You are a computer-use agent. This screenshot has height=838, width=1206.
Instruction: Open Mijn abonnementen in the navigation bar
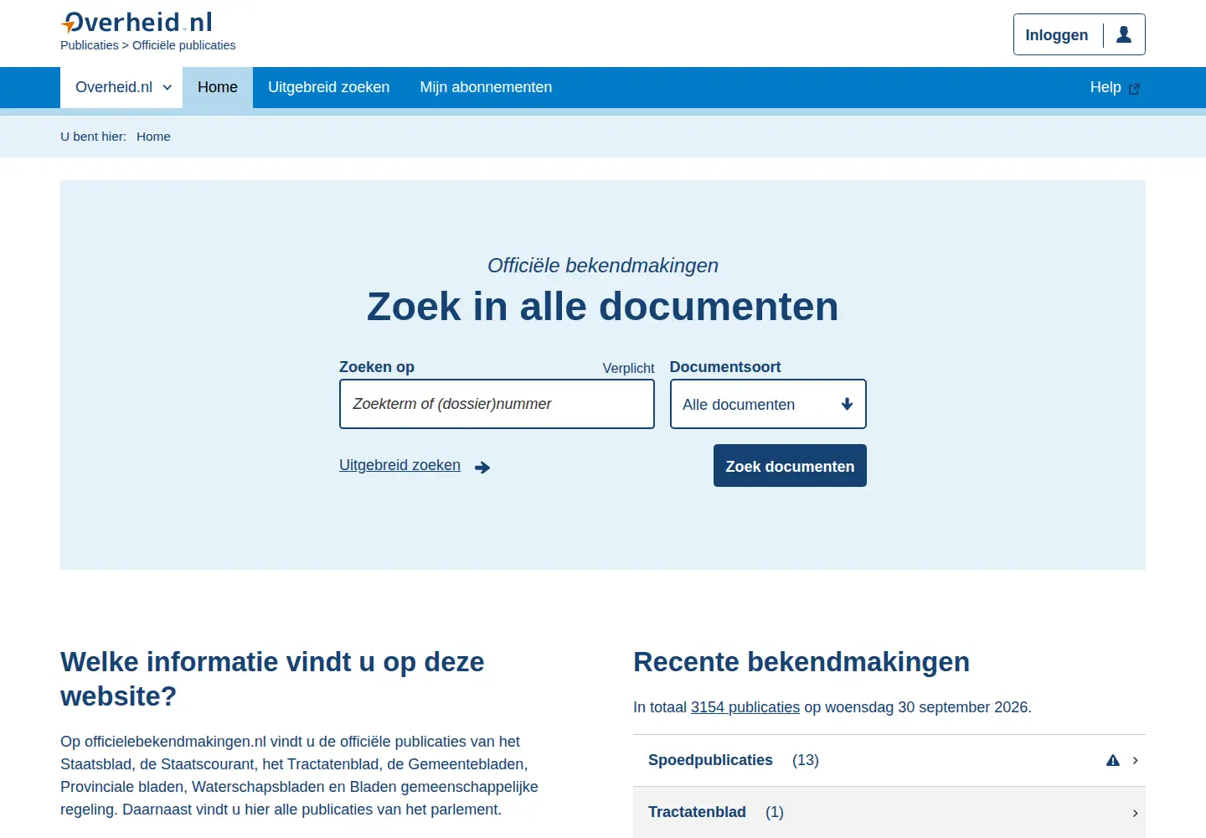point(486,87)
